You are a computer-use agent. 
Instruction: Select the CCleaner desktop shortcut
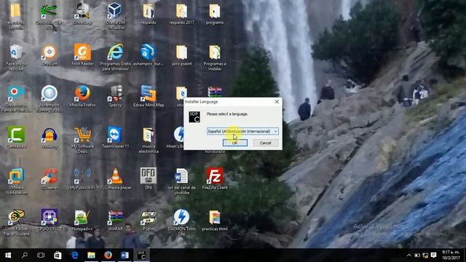coord(50,179)
